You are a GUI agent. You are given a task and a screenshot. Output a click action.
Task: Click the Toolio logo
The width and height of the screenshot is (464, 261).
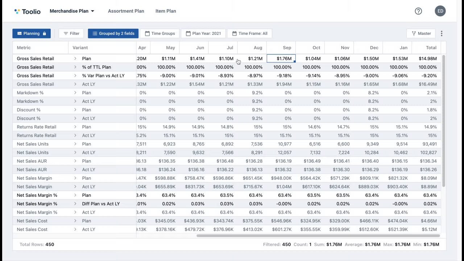(28, 11)
